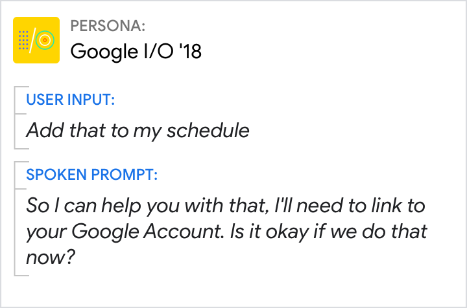Click the SPOKEN PROMPT: heading
Image resolution: width=467 pixels, height=308 pixels.
[x=91, y=175]
